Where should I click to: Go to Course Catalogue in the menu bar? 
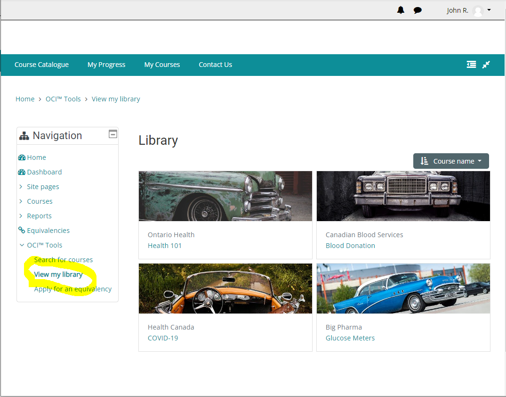pyautogui.click(x=41, y=65)
